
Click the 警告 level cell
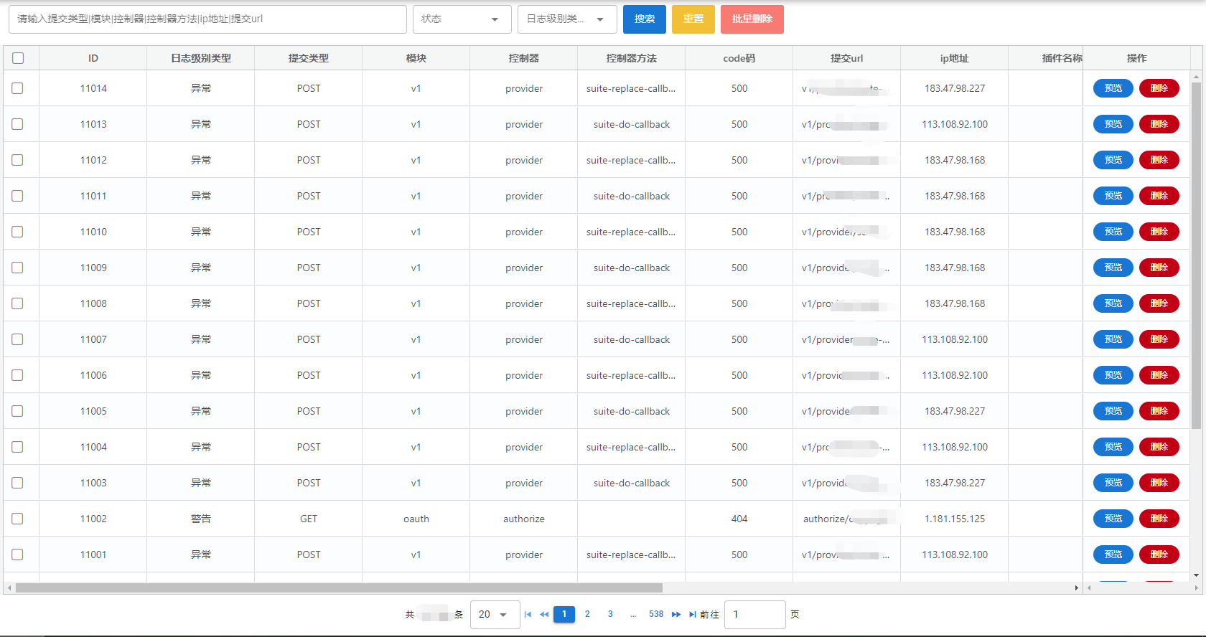click(x=201, y=519)
